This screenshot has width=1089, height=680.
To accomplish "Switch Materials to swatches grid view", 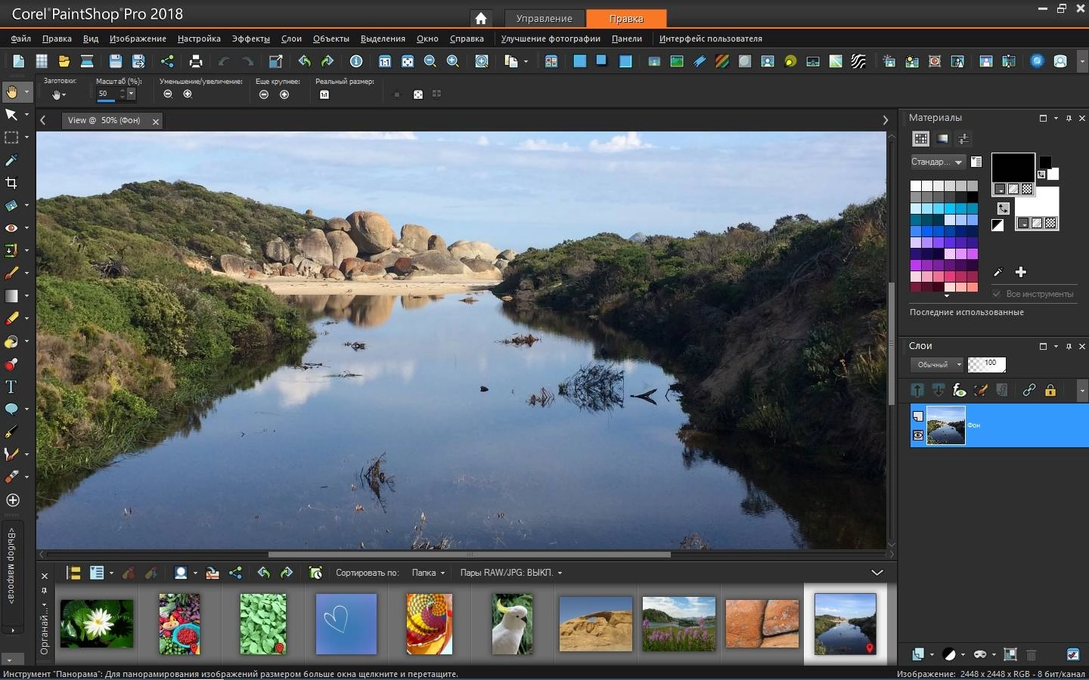I will coord(920,139).
